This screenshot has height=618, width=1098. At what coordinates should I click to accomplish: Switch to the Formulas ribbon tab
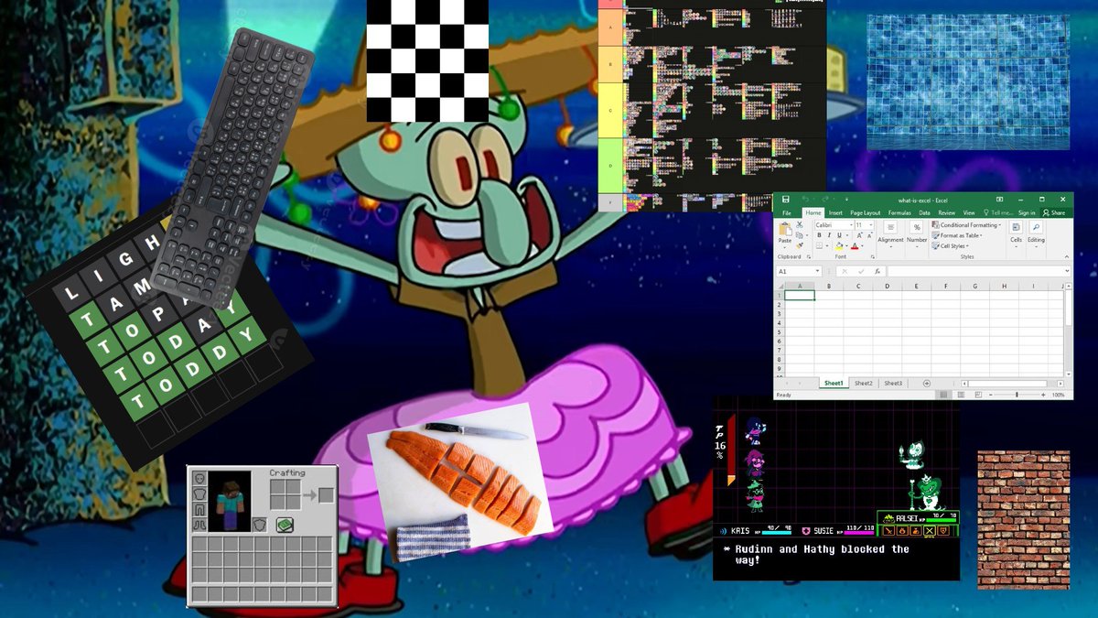(899, 212)
